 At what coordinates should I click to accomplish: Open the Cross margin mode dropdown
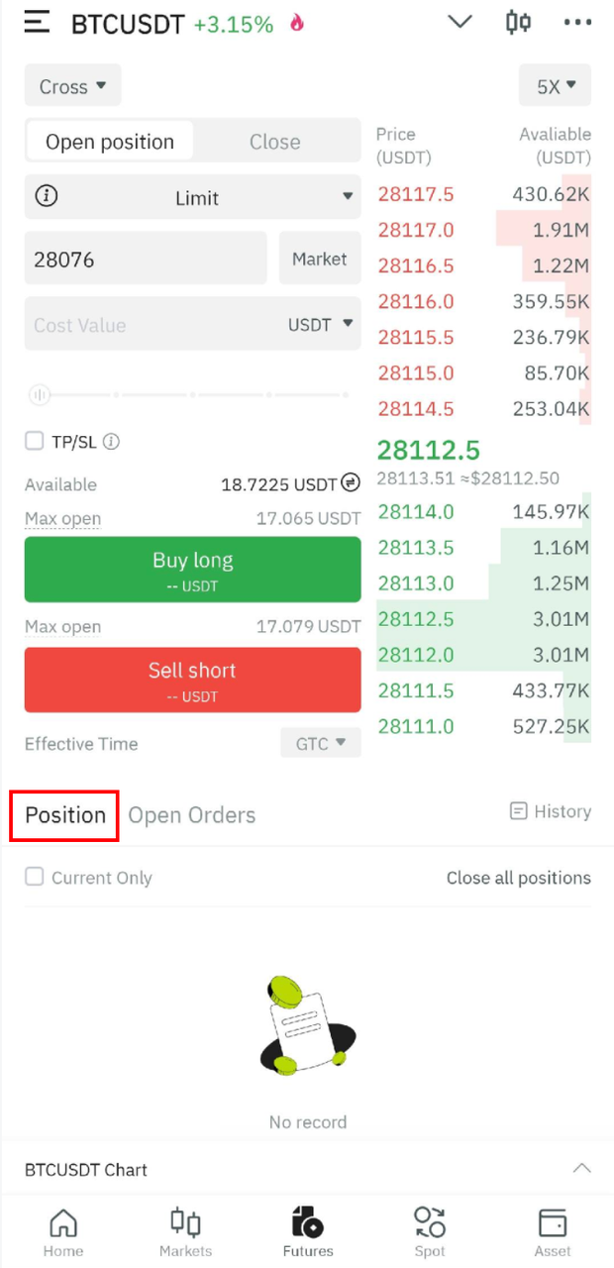tap(72, 86)
